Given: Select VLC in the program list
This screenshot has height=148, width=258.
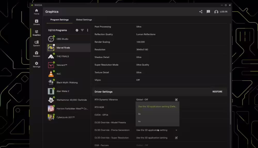Looking at the screenshot, I should tap(69, 74).
